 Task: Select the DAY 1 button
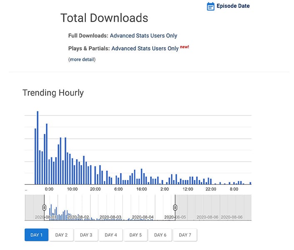coord(37,235)
